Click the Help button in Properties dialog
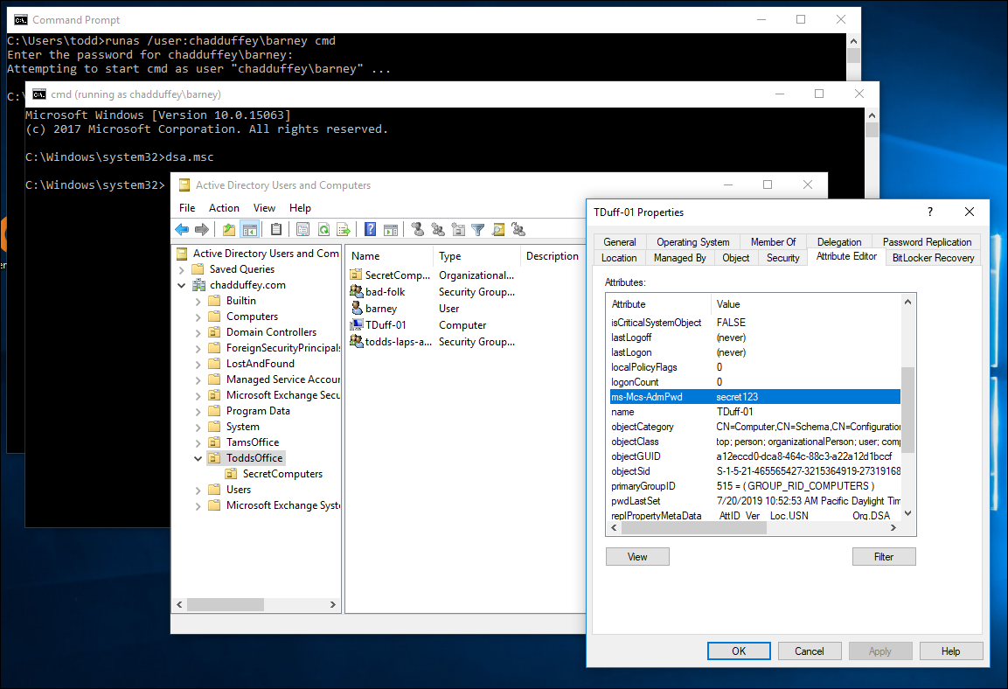The image size is (1008, 689). pos(951,651)
